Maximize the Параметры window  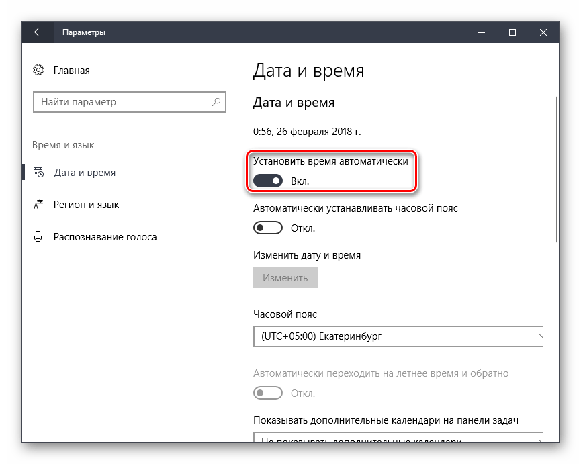[x=512, y=32]
